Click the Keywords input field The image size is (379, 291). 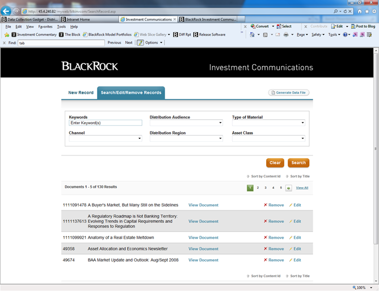click(x=106, y=123)
